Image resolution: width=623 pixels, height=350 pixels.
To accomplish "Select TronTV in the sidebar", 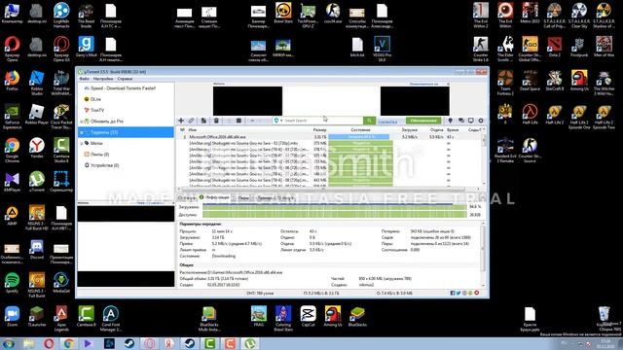I will tap(94, 110).
